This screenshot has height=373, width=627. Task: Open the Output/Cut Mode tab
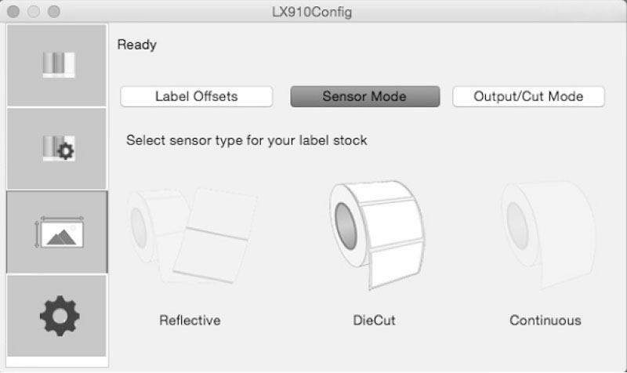pos(528,96)
